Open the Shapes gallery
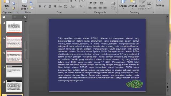Viewport: 171px width, 96px height. click(123, 4)
